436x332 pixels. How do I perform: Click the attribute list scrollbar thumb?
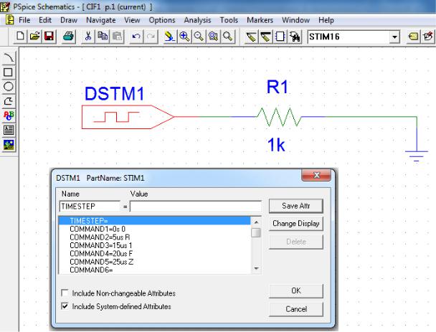click(x=256, y=232)
